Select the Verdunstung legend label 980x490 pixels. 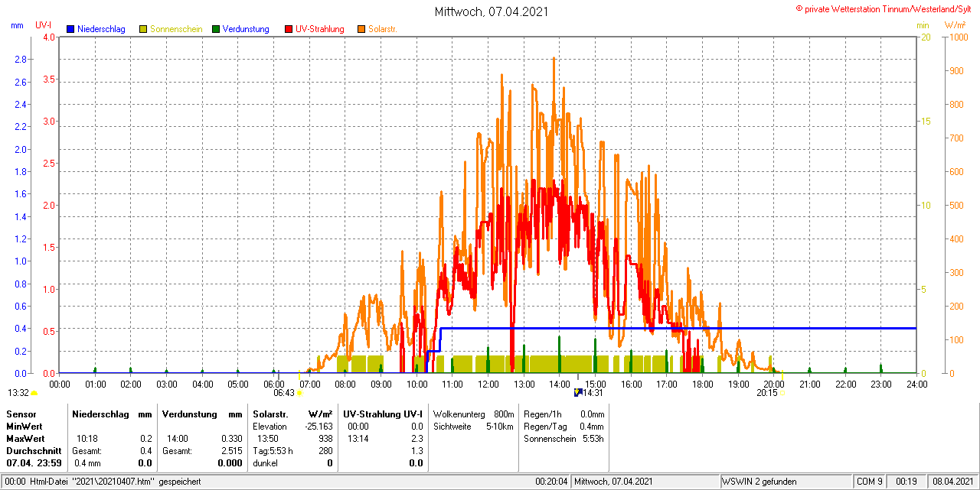tap(246, 29)
